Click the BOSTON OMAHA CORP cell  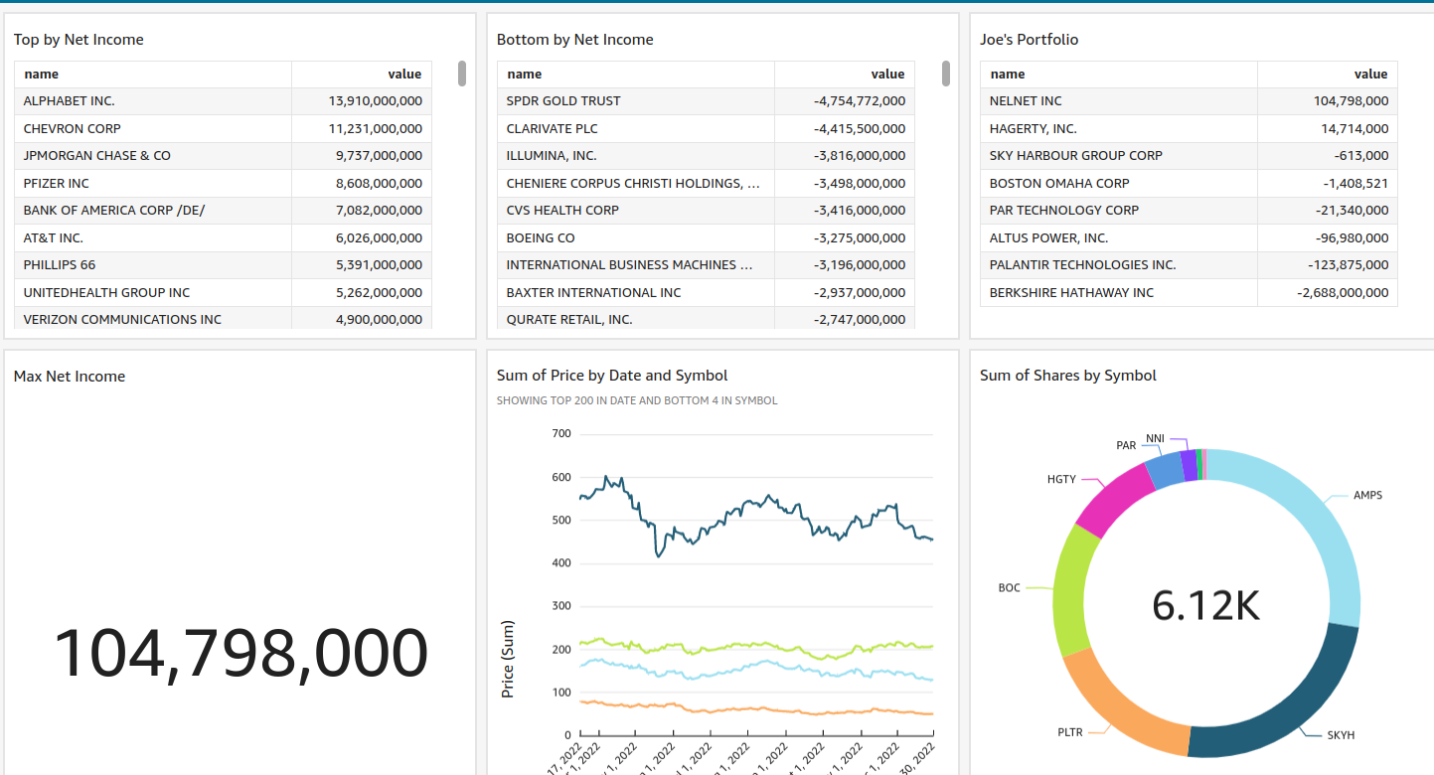pos(1119,184)
